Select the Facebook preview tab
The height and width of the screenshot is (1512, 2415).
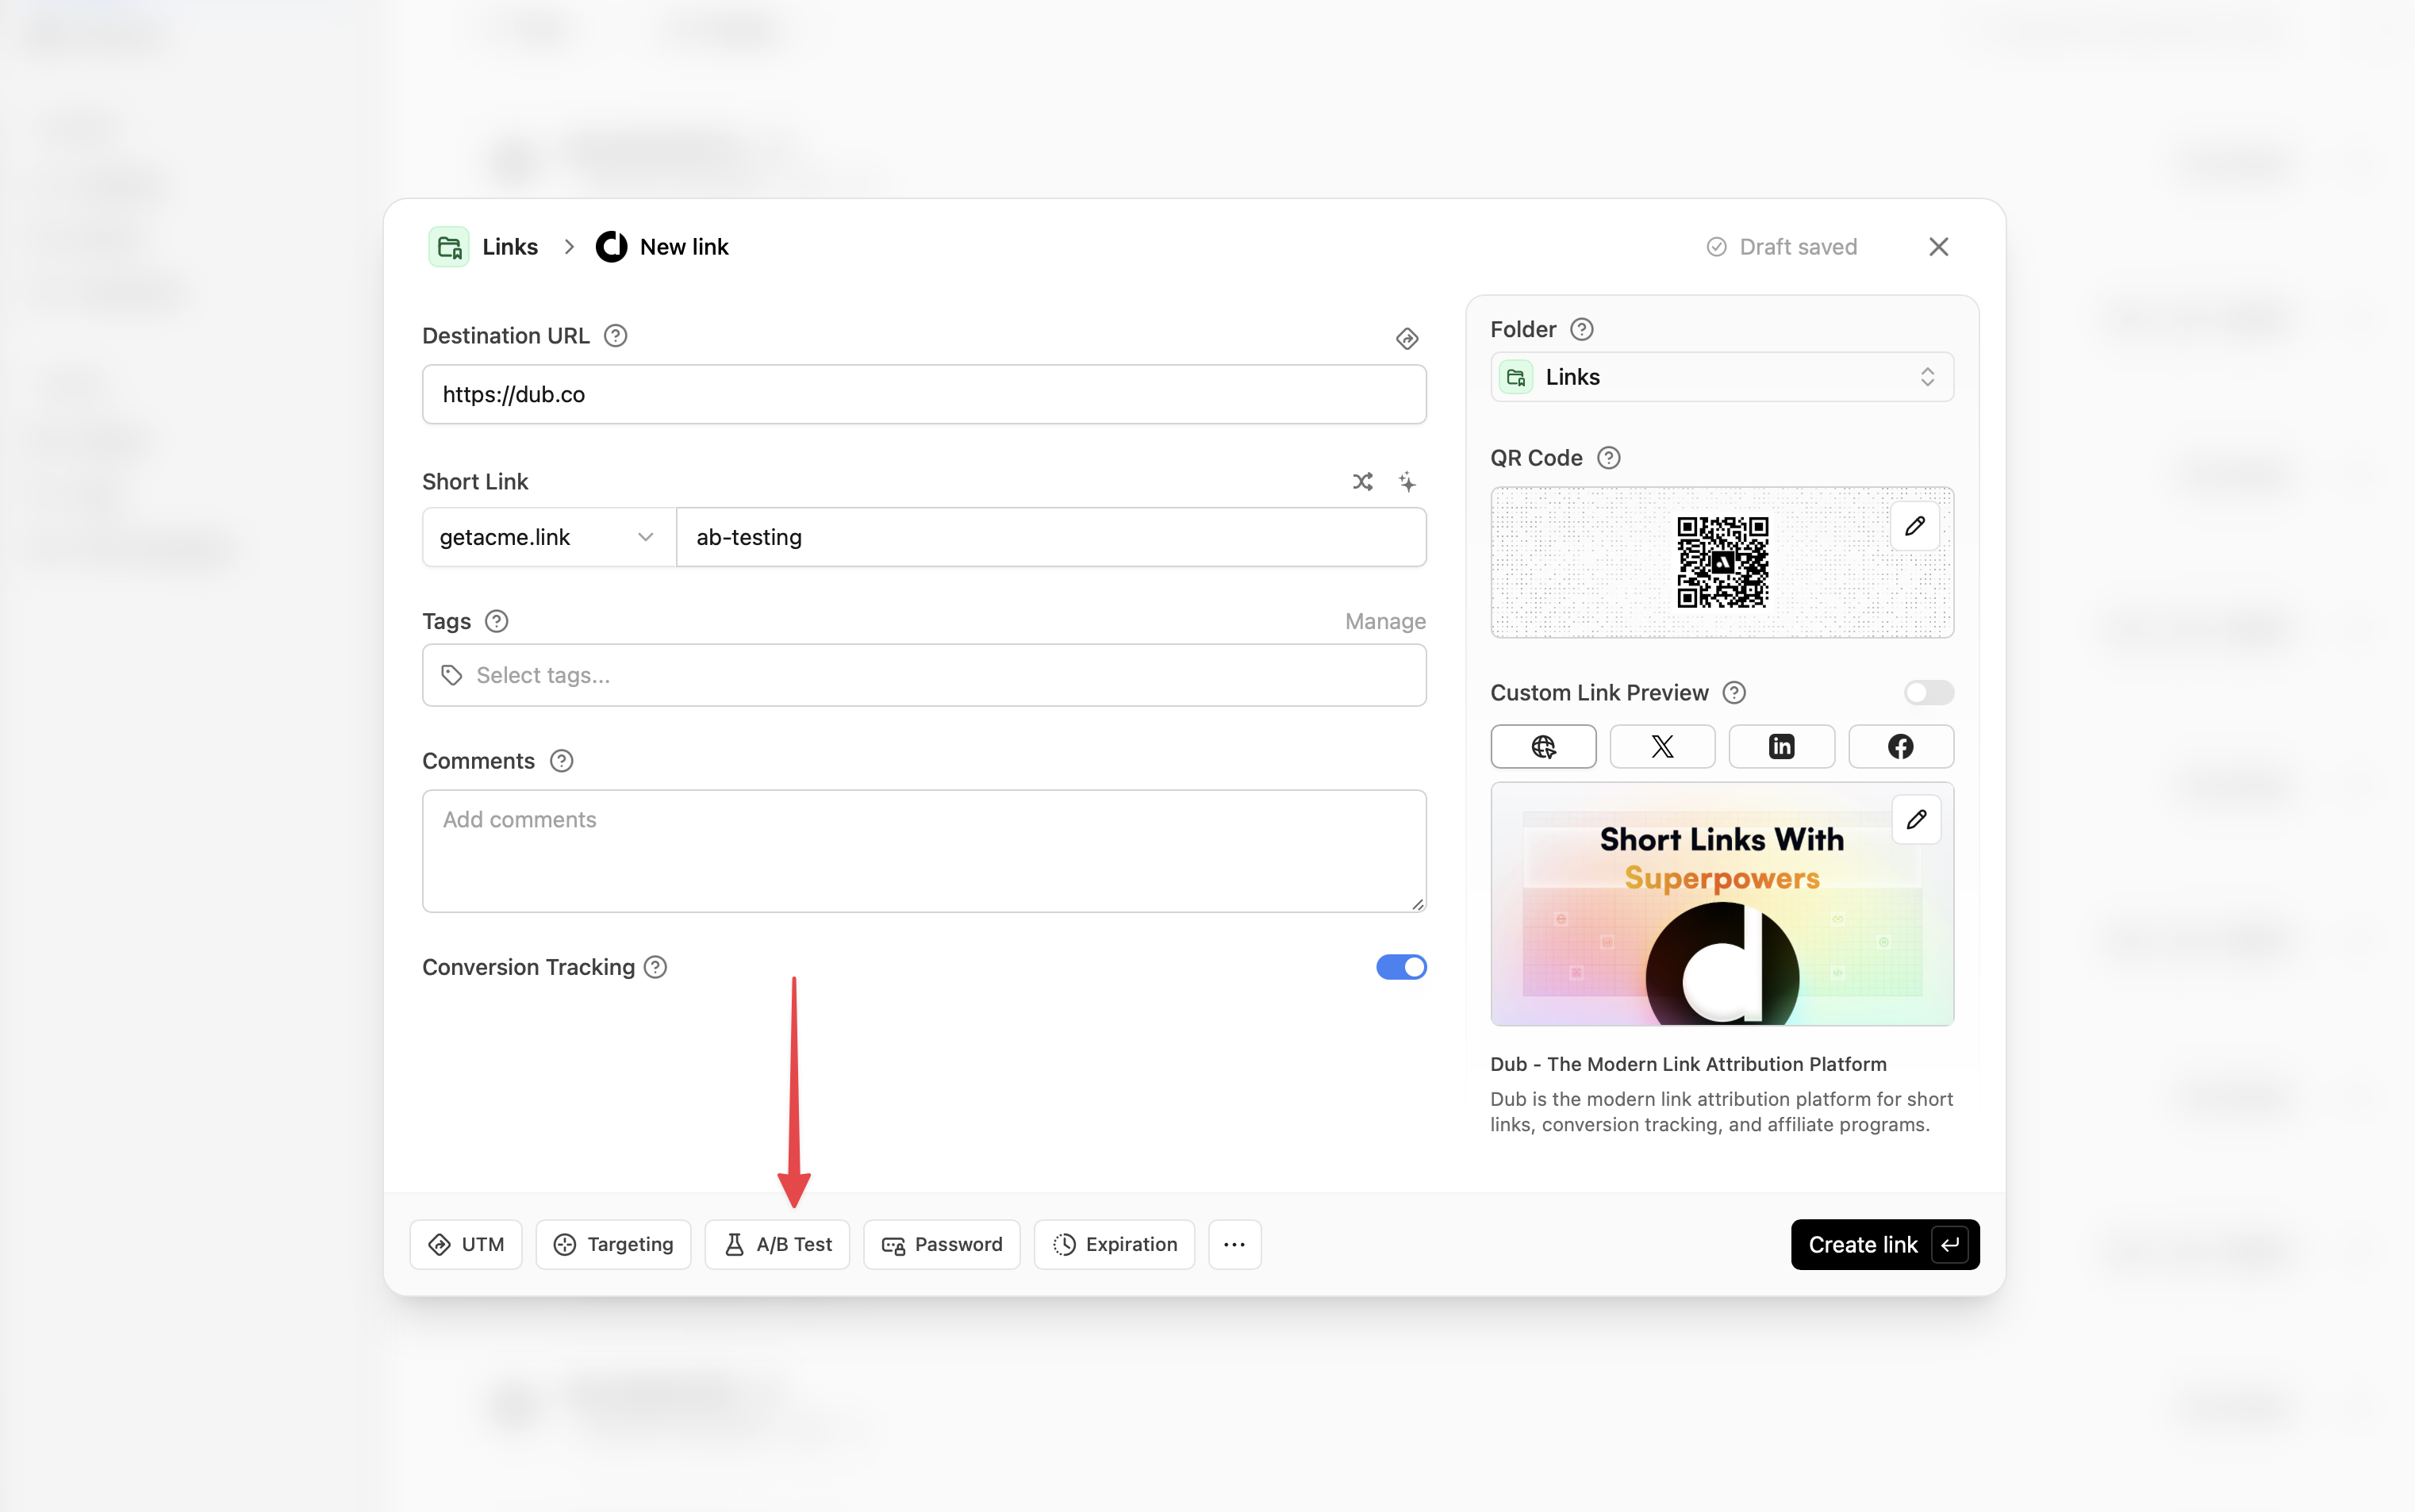[1900, 747]
